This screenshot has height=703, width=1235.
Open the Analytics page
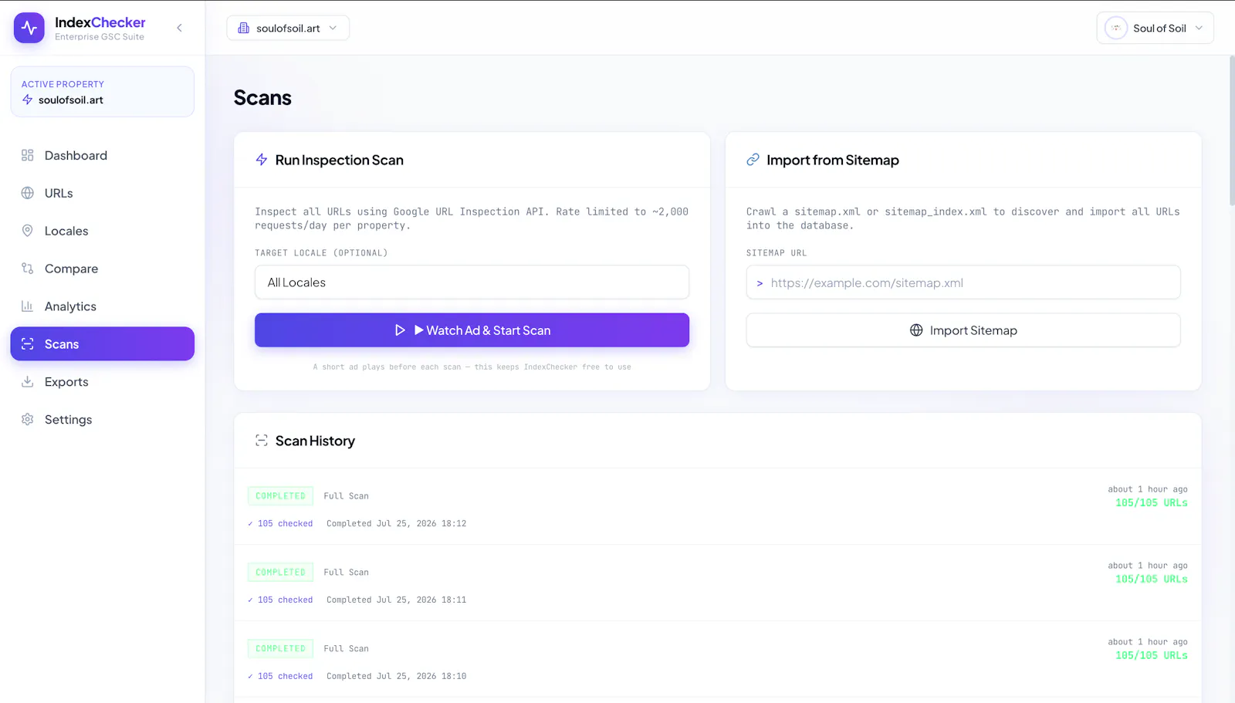click(x=102, y=306)
